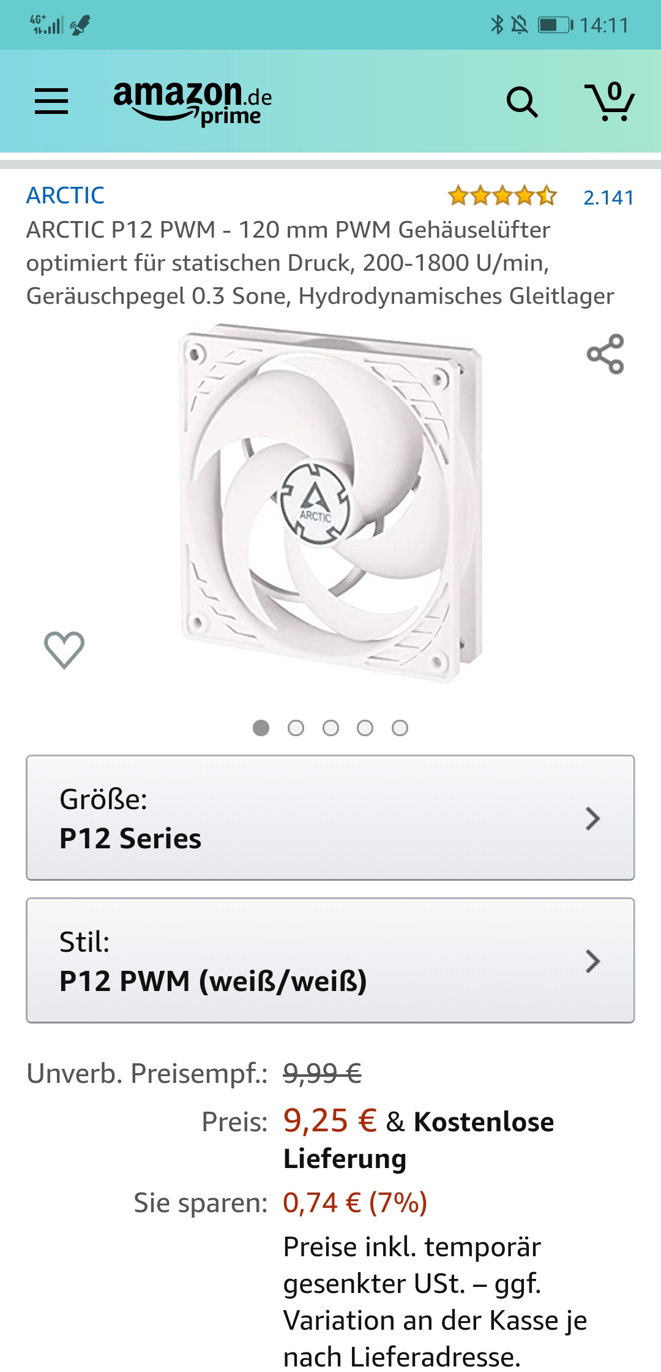
Task: Add product to wishlist with heart
Action: pos(64,649)
